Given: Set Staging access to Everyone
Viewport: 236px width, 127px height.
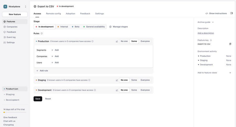Looking at the screenshot, I should (145, 80).
